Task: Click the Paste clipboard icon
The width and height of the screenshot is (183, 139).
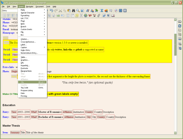Action: [x=69, y=11]
